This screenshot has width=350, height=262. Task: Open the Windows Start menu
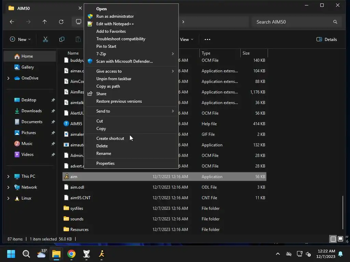point(11,254)
